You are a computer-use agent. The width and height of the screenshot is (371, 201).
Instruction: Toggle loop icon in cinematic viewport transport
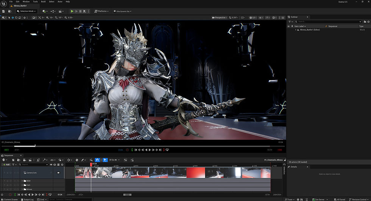[x=167, y=150]
